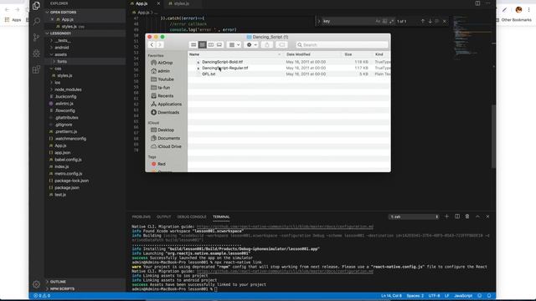Select the TERMINAL panel tab
The image size is (536, 301).
point(221,217)
